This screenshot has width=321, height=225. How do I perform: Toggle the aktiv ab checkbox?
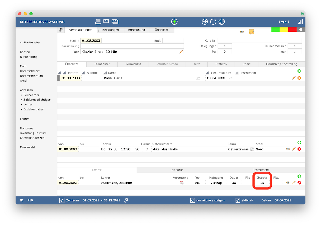(x=238, y=200)
